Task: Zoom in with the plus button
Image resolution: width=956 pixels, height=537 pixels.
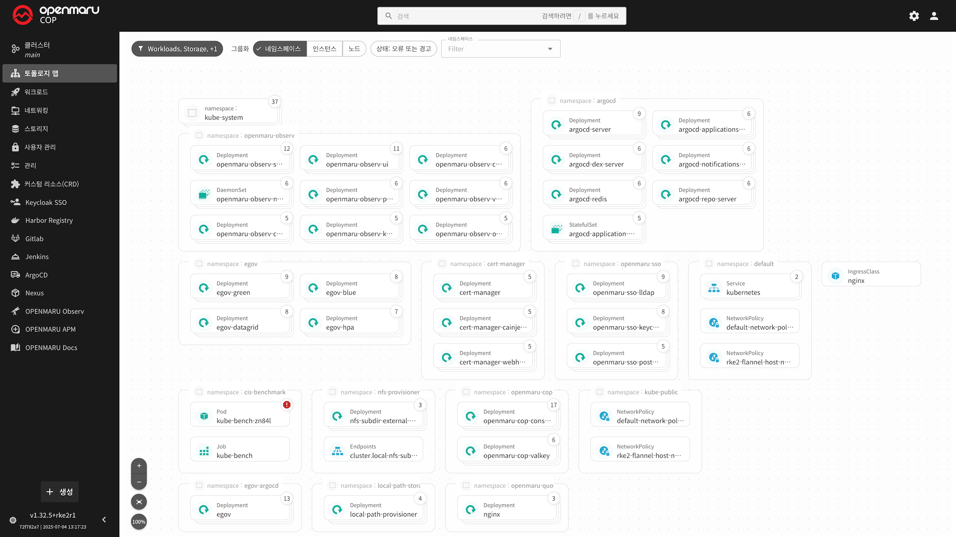Action: [139, 466]
